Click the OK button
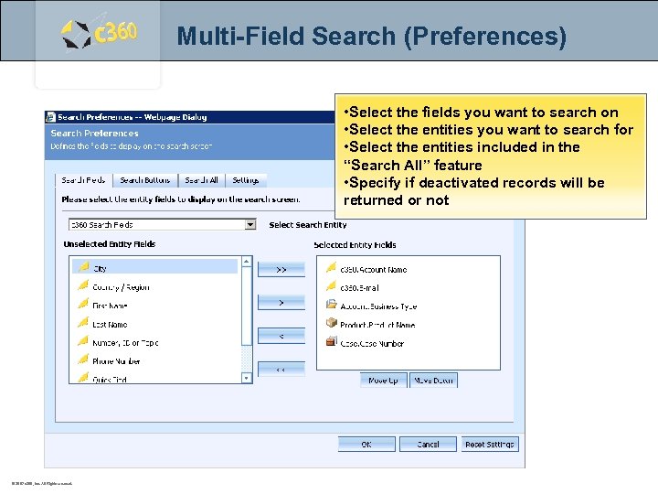658x494 pixels. (366, 445)
